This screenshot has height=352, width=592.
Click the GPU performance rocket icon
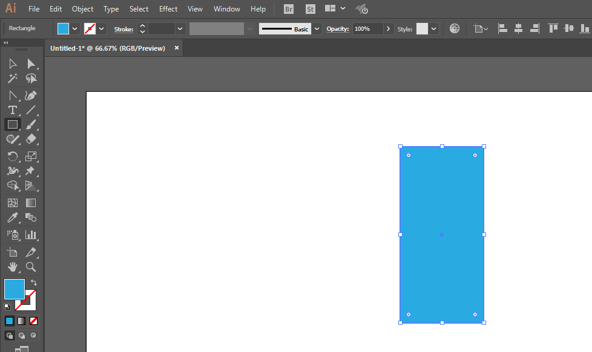[x=362, y=9]
